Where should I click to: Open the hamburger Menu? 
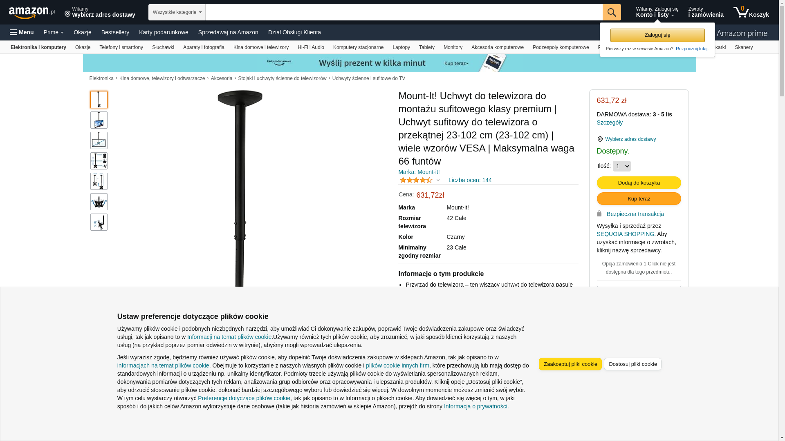(x=22, y=32)
